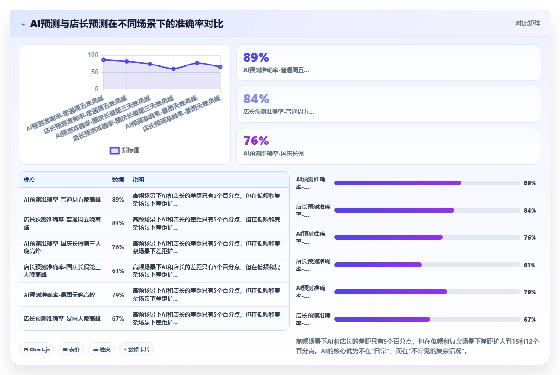The image size is (560, 375).
Task: Select the Chart.js tag chip
Action: click(x=37, y=349)
